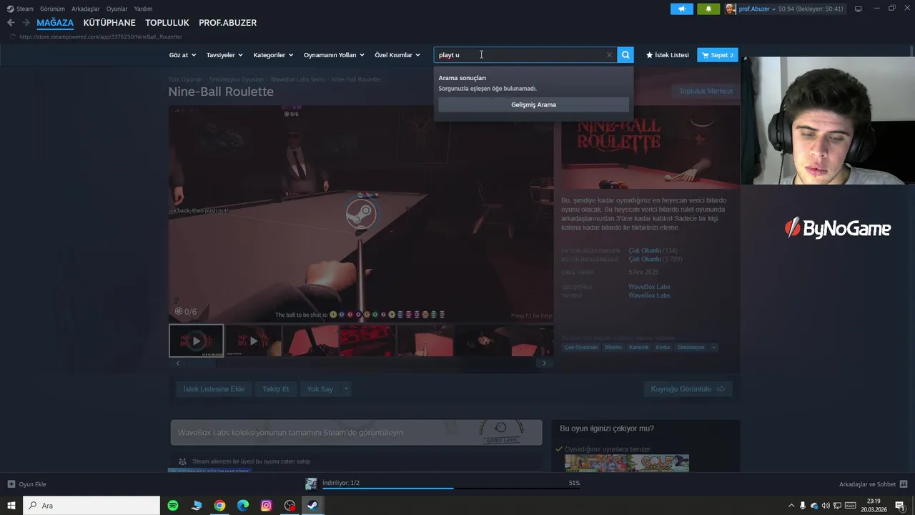Open Sepet cart with 2 items
915x515 pixels.
click(x=718, y=55)
